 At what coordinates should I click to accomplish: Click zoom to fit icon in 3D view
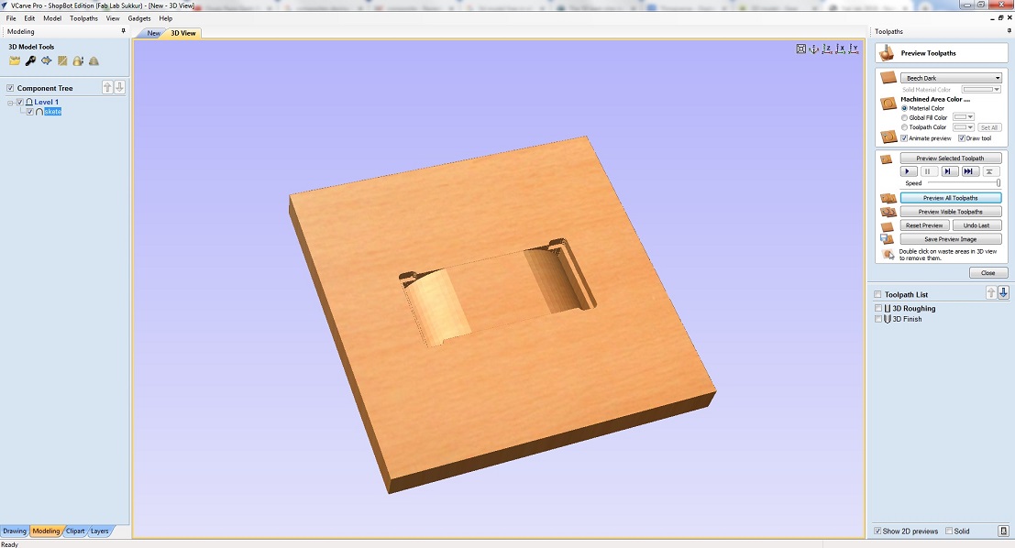[800, 49]
